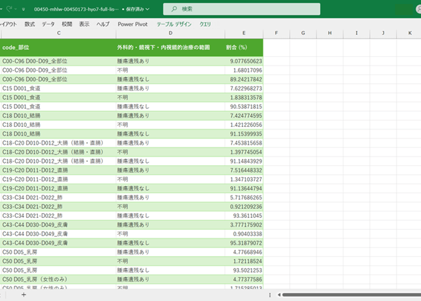Click the magnifier icon in the search box
421x301 pixels.
pos(174,9)
